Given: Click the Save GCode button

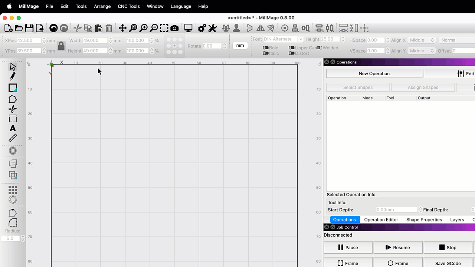Looking at the screenshot, I should click(x=448, y=263).
